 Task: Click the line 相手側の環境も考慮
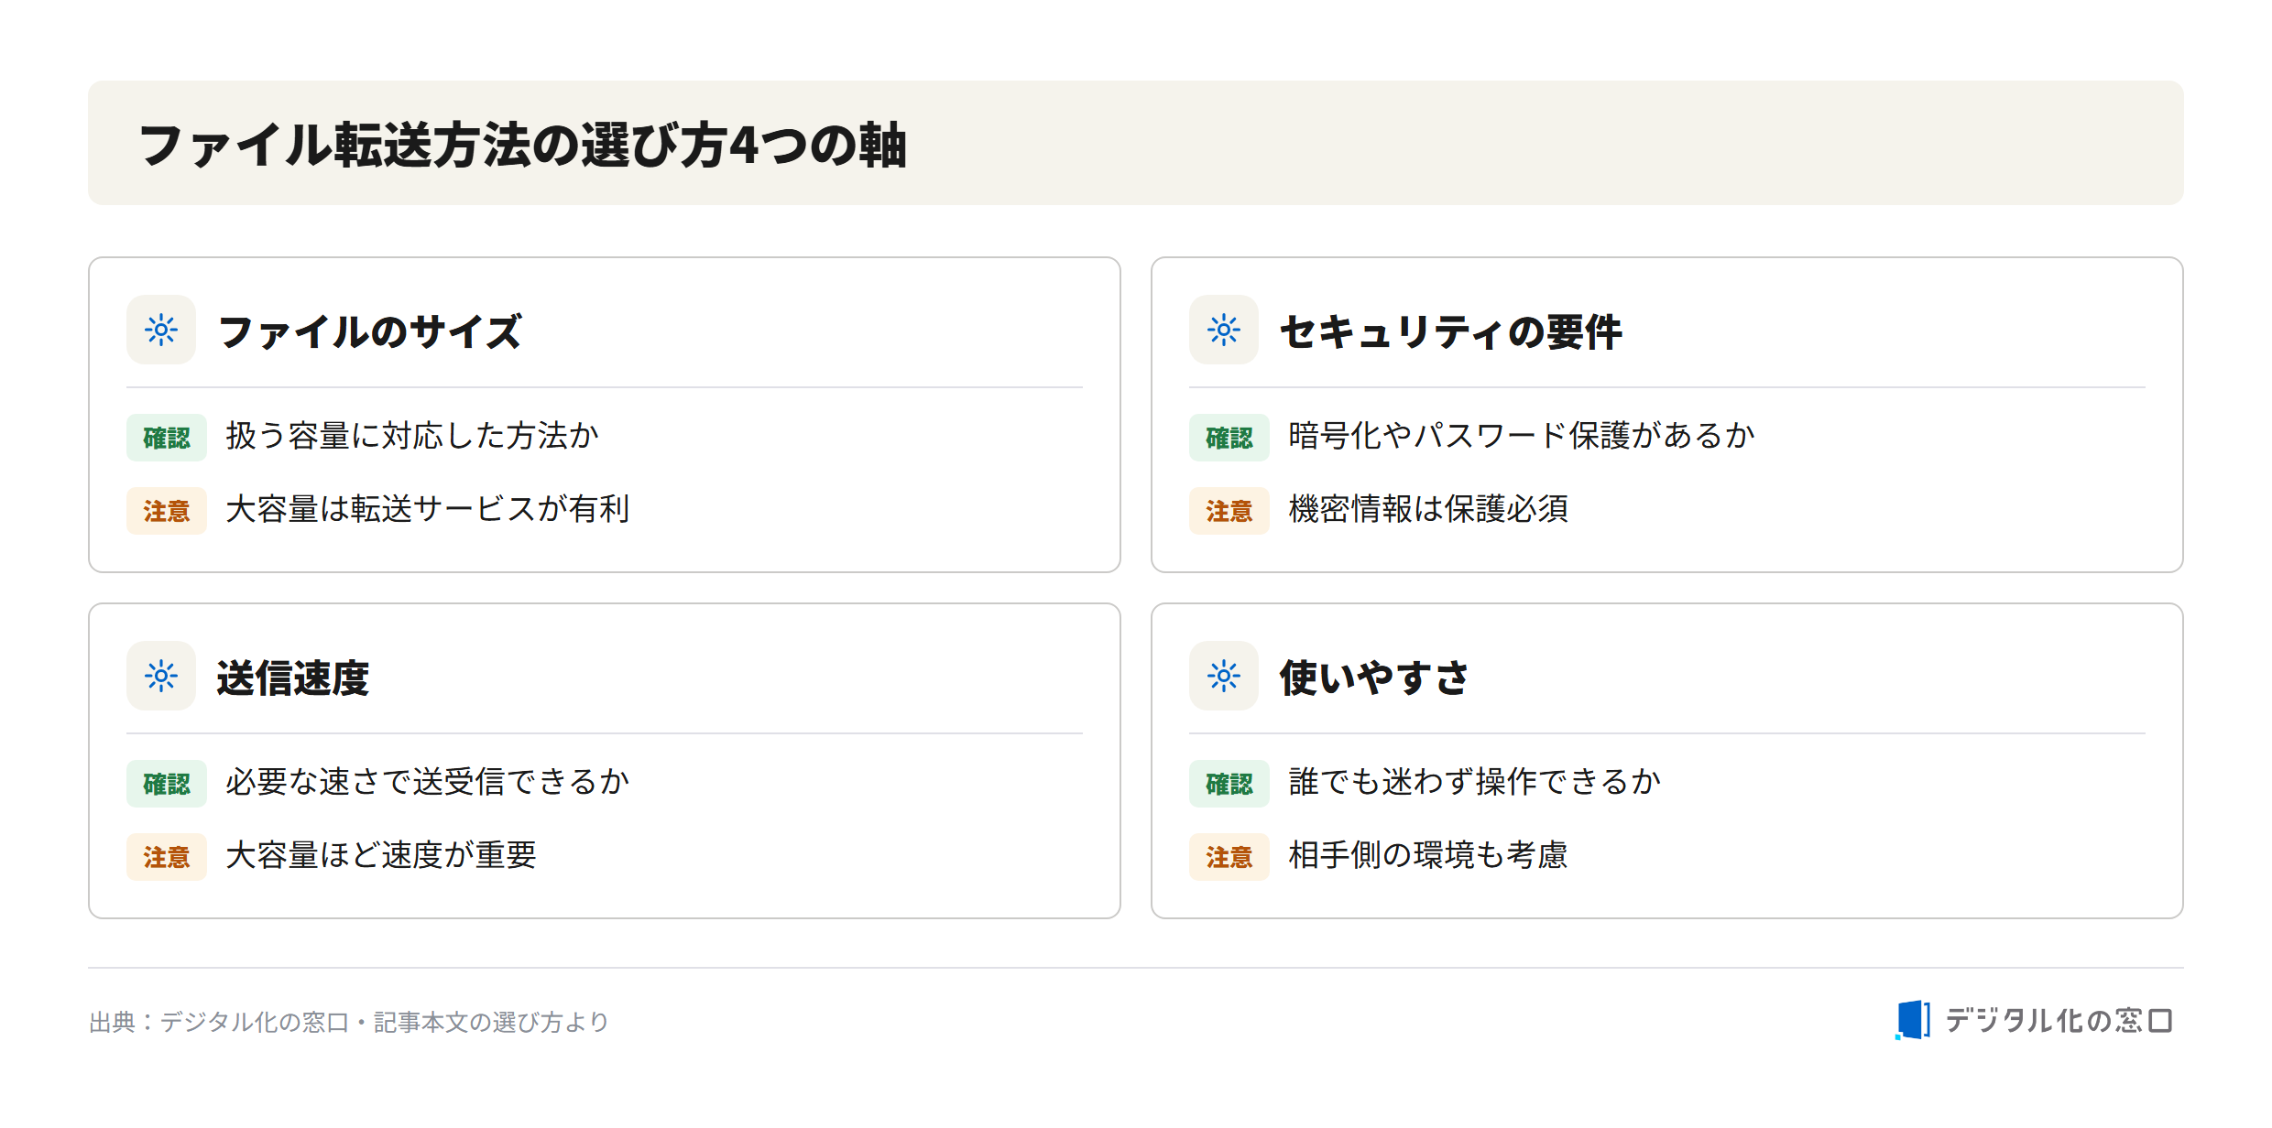(1428, 855)
